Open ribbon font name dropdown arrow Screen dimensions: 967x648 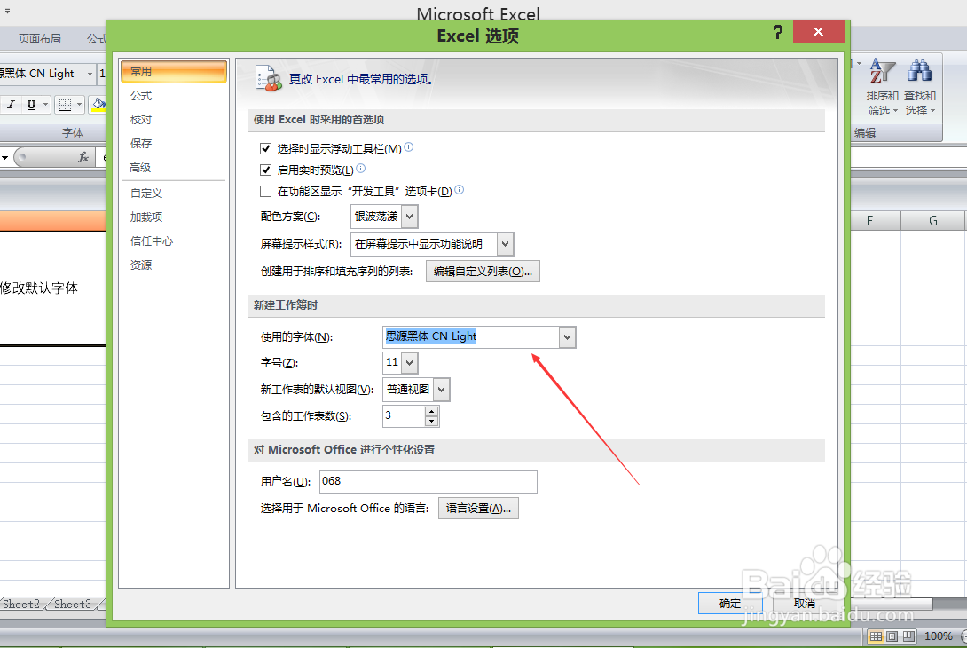(90, 74)
